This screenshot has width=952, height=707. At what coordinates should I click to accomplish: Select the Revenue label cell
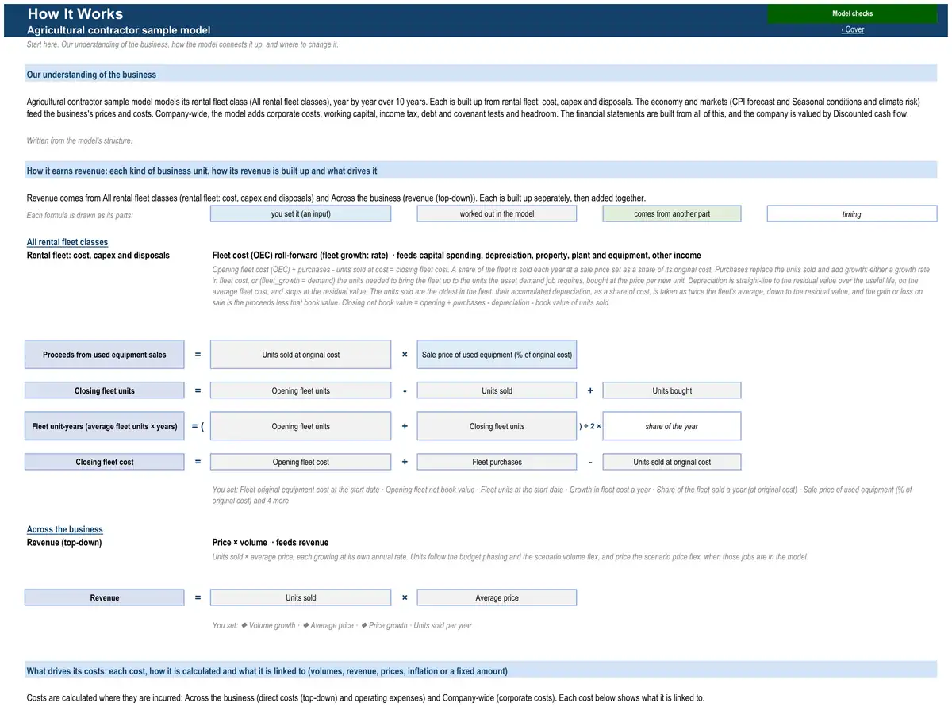105,597
